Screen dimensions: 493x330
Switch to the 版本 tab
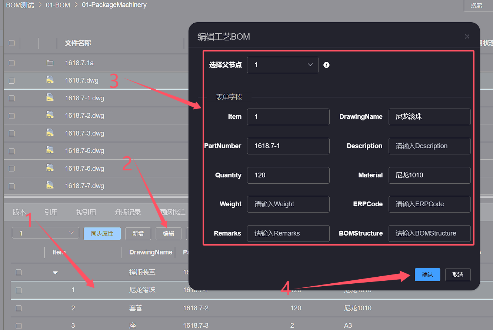19,212
